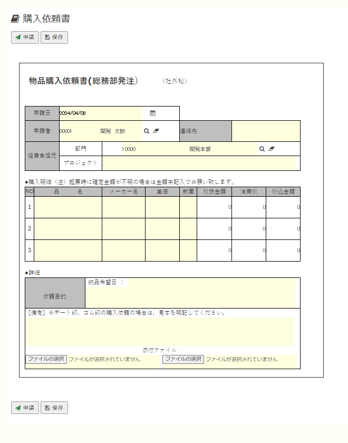This screenshot has height=443, width=348.
Task: Click the bottom 申請 button
Action: tap(25, 408)
